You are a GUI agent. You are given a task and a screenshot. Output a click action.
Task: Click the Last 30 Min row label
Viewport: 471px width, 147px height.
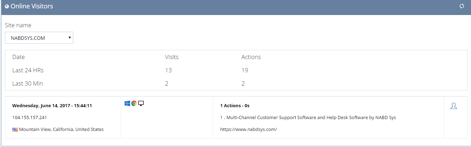[x=28, y=83]
